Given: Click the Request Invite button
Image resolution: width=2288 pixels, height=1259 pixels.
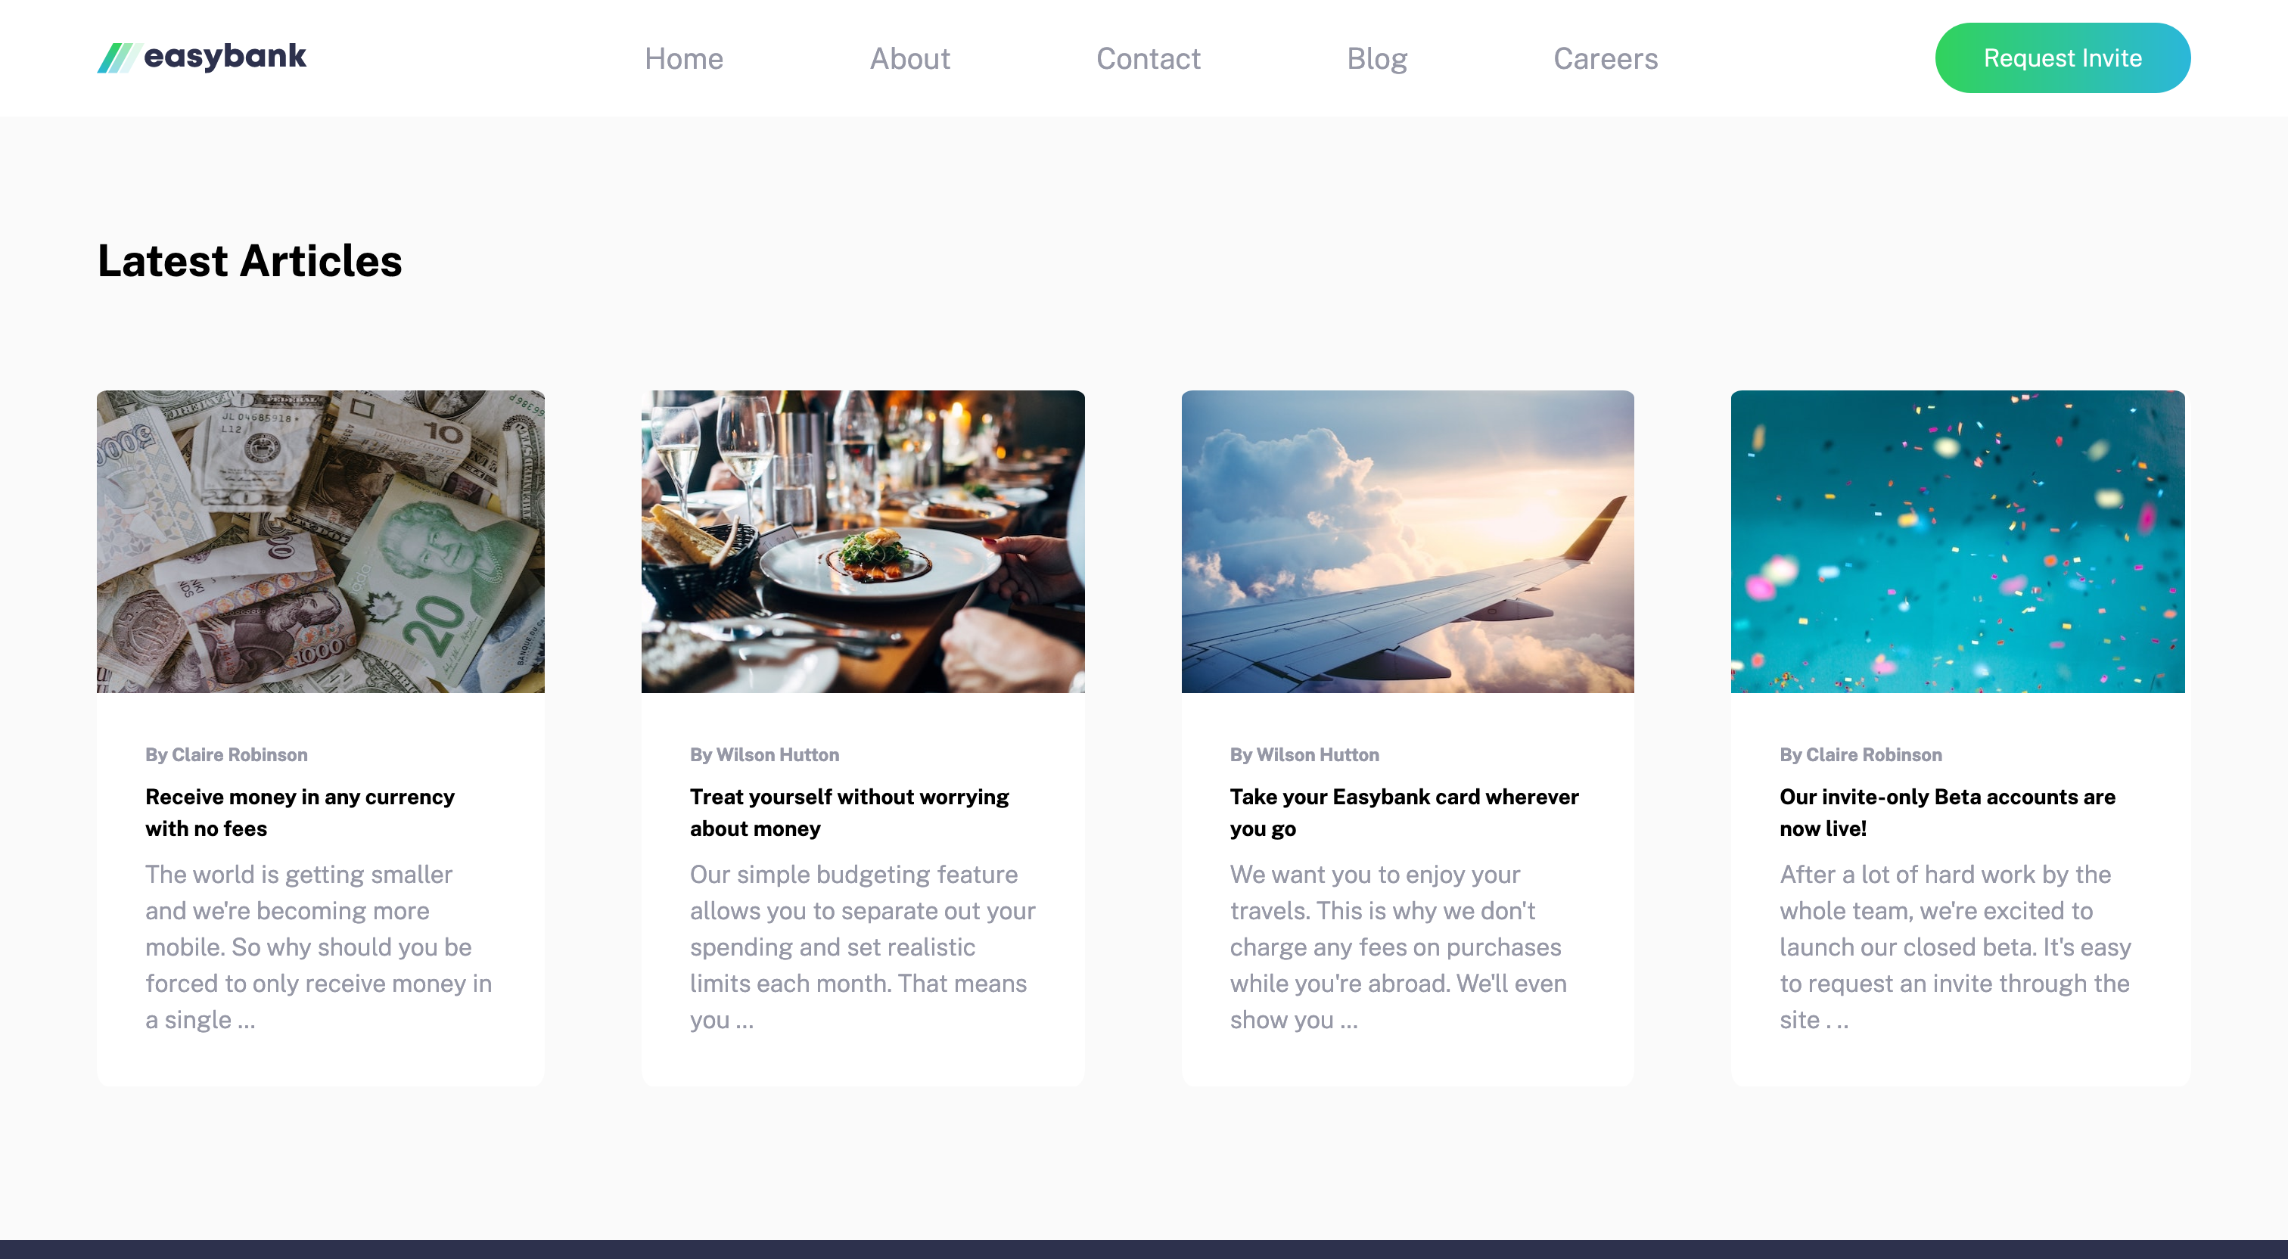Looking at the screenshot, I should coord(2063,58).
